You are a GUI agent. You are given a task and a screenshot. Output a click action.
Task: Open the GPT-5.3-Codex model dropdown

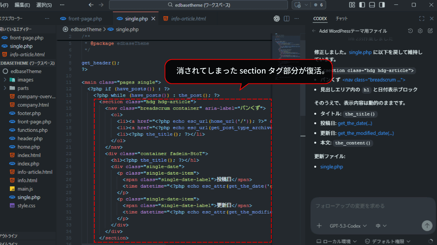click(x=348, y=226)
